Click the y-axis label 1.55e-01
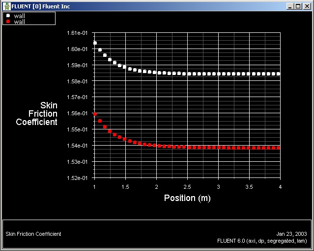This screenshot has height=251, width=314. (77, 129)
